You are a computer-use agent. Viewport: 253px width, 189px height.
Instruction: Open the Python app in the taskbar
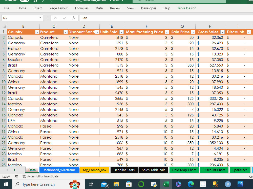click(x=154, y=184)
